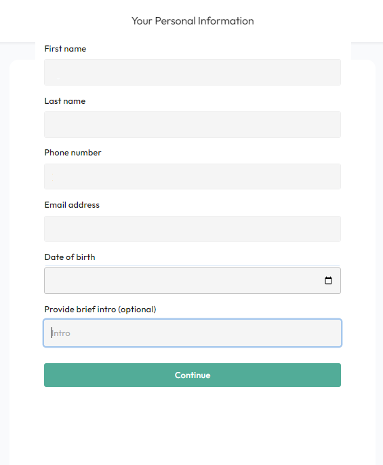Click the "Phone number" field label
Screen dimensions: 383x465
tap(73, 153)
